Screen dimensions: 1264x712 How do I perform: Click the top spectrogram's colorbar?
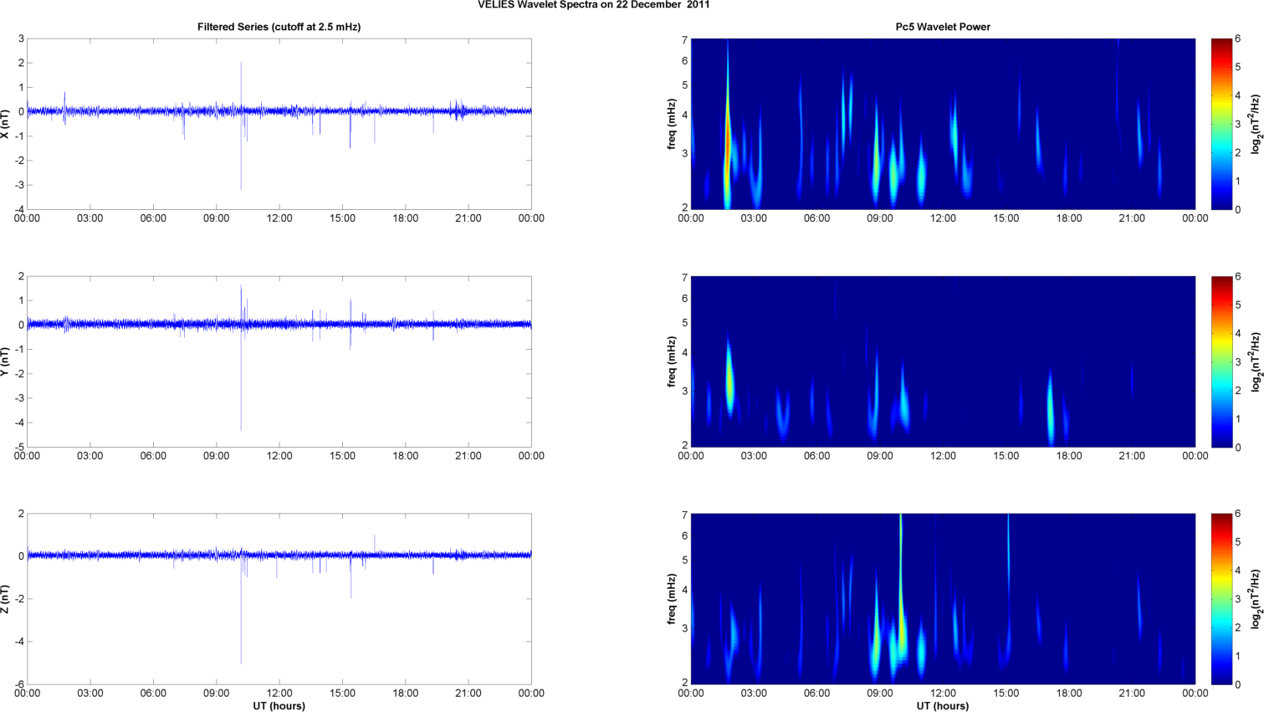click(x=1221, y=124)
